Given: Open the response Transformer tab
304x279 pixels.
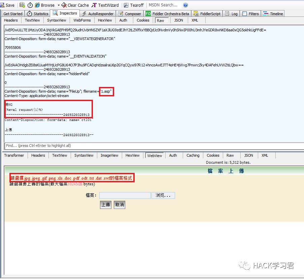Looking at the screenshot, I should (14, 155).
